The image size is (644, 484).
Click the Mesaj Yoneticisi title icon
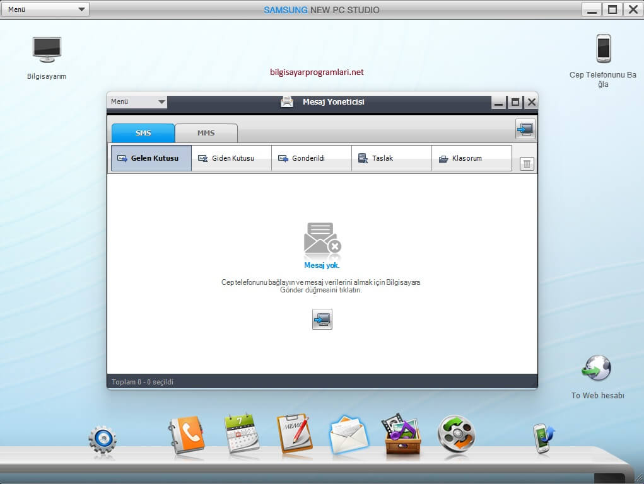[x=287, y=101]
